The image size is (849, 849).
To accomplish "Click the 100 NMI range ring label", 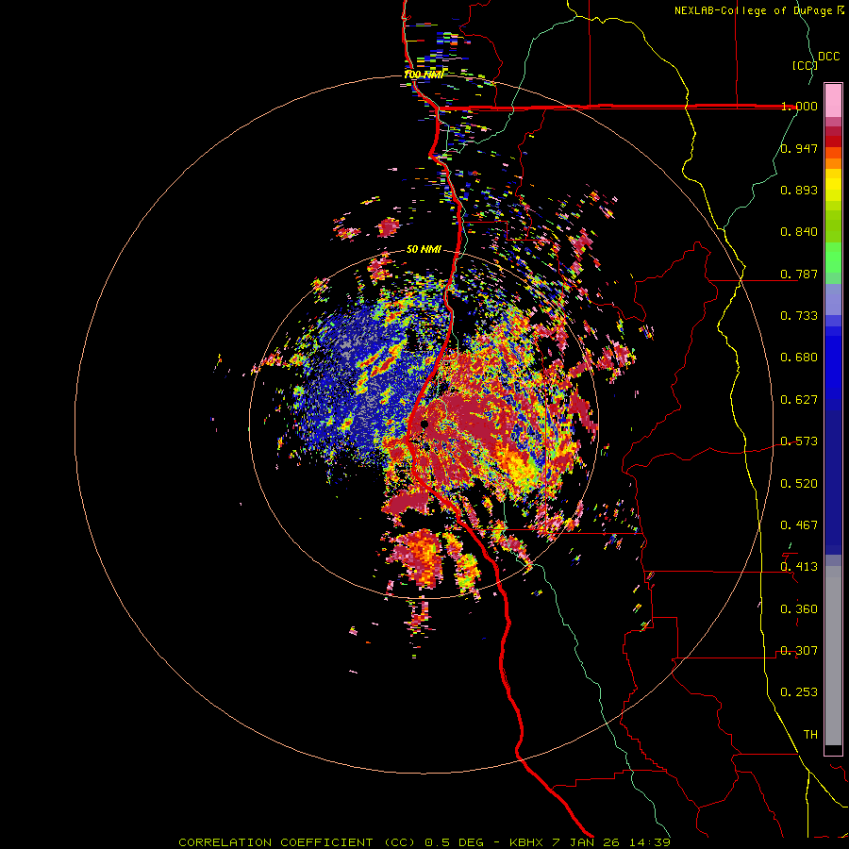I will coord(424,75).
